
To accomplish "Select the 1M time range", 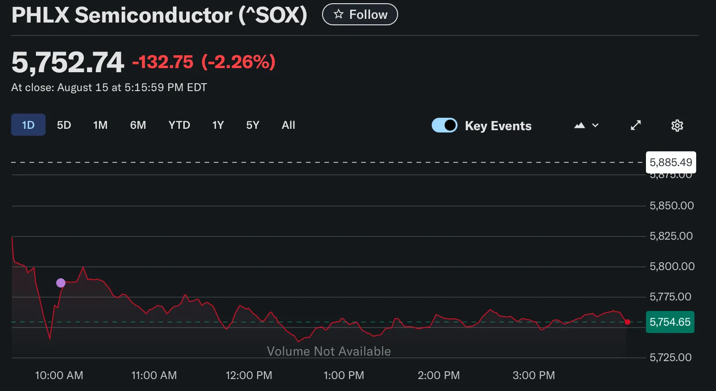I will [x=100, y=125].
